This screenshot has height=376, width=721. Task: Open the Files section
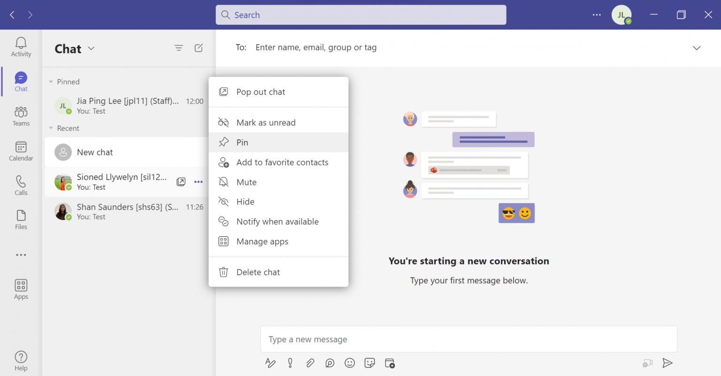click(x=21, y=219)
